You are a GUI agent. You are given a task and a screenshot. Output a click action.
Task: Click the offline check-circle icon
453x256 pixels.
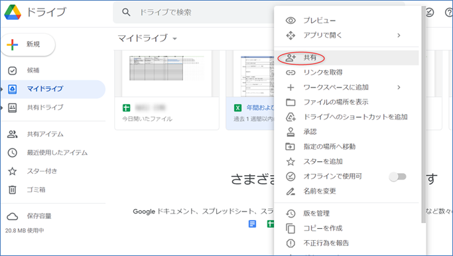291,176
